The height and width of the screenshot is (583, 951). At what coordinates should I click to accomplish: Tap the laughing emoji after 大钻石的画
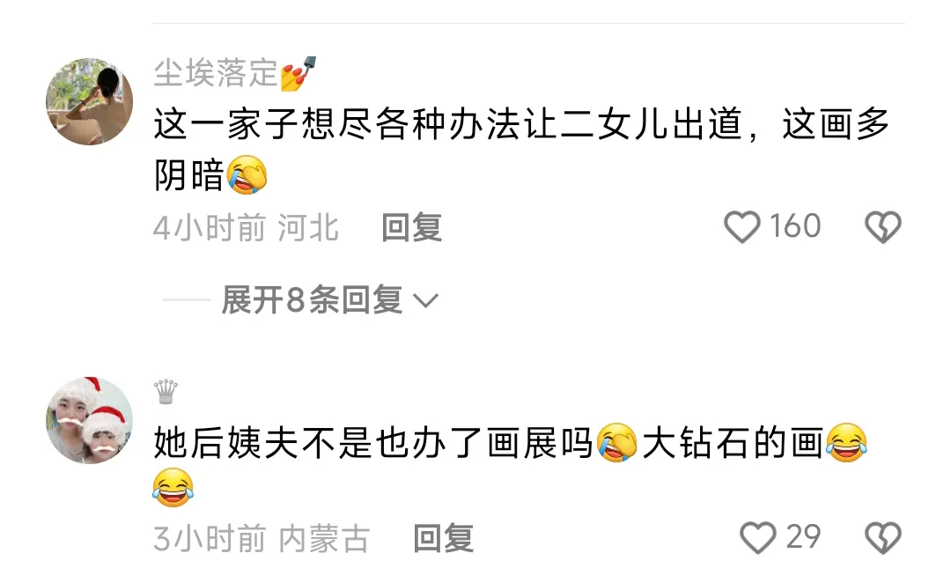click(x=846, y=442)
